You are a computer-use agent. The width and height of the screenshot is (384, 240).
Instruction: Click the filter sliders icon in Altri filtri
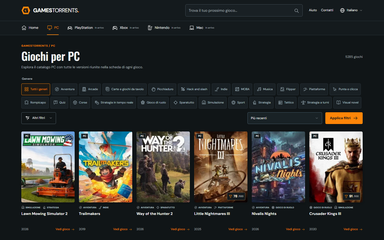click(x=27, y=118)
